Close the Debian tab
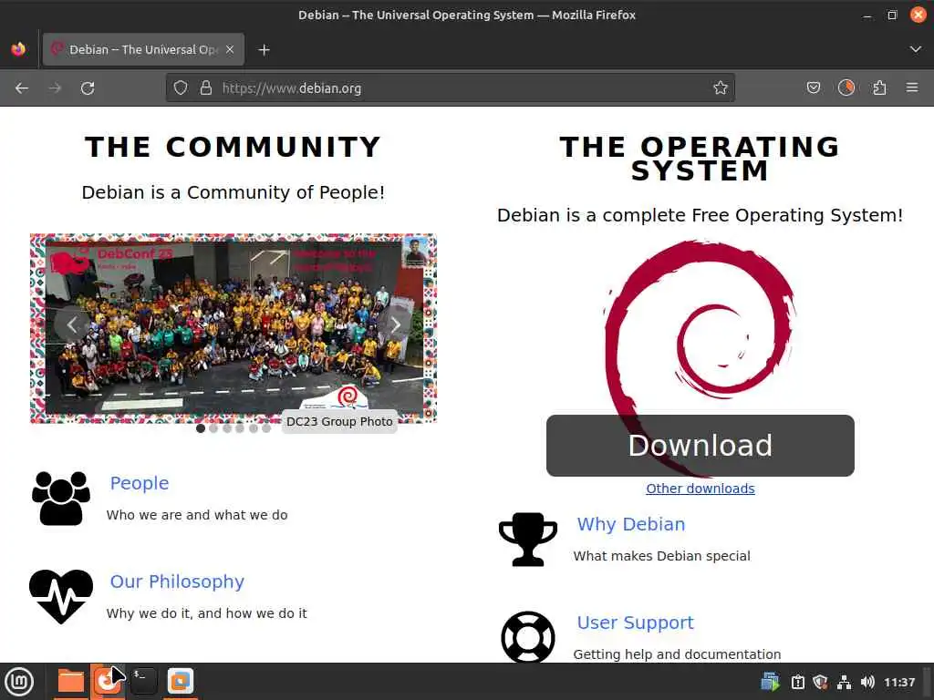 (230, 49)
